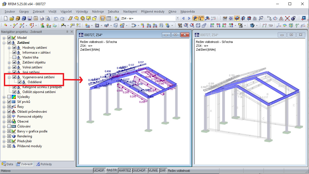Click the mirror tool icon
Viewport: 309px width, 174px height.
(281, 18)
